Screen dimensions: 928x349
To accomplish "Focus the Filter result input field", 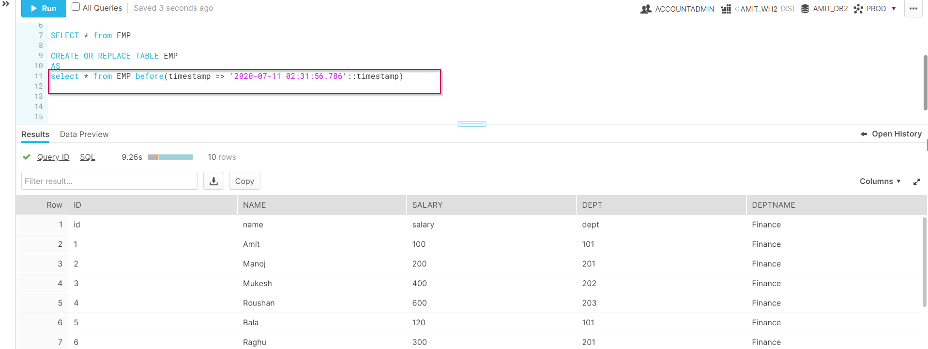I will (x=109, y=181).
